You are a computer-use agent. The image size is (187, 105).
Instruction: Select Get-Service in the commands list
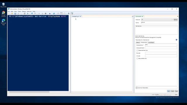click(156, 26)
